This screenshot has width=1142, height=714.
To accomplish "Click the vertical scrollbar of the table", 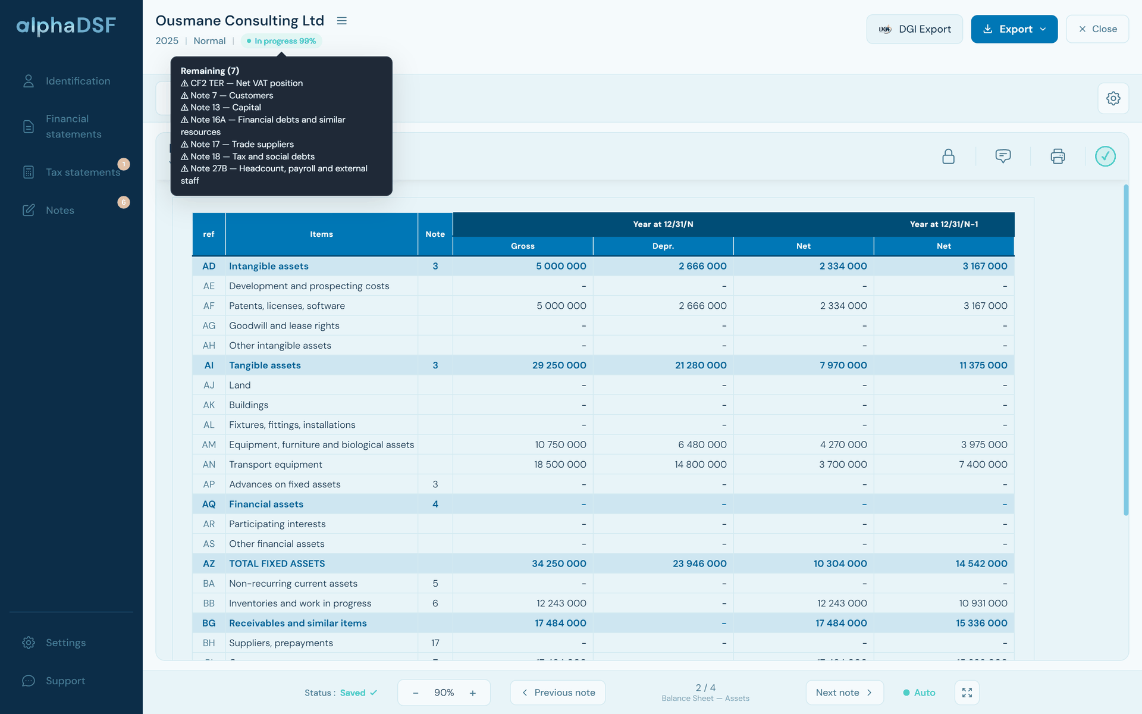I will (x=1126, y=350).
